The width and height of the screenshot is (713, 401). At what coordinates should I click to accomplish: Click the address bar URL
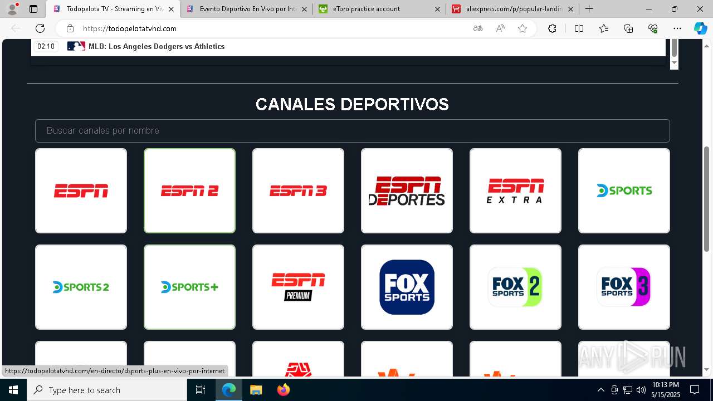(130, 28)
